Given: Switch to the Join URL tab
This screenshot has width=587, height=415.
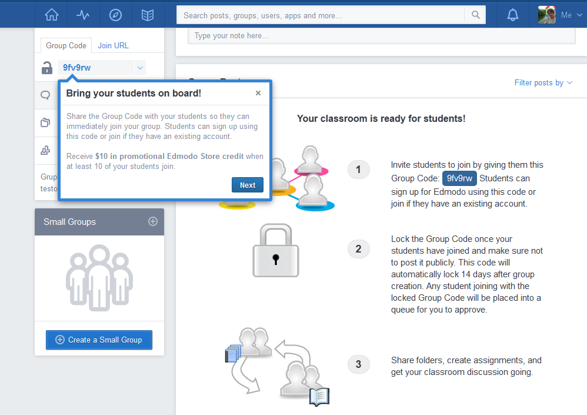Looking at the screenshot, I should (x=113, y=45).
